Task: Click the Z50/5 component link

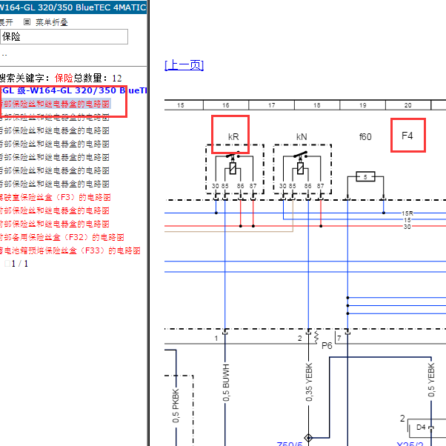Action: (x=289, y=445)
